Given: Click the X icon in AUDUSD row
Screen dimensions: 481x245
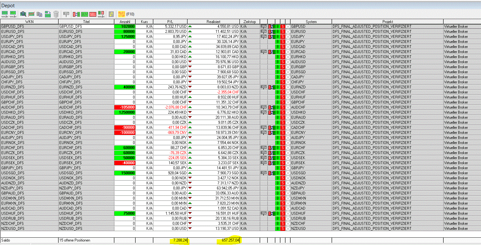Looking at the screenshot, I should (288, 62).
